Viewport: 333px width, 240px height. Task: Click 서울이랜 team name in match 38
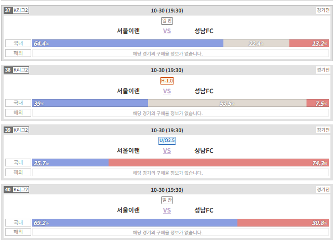[128, 91]
